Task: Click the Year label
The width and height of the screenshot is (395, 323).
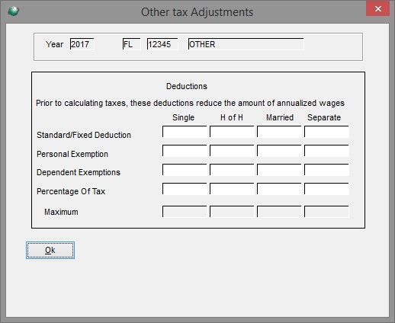Action: click(x=54, y=44)
